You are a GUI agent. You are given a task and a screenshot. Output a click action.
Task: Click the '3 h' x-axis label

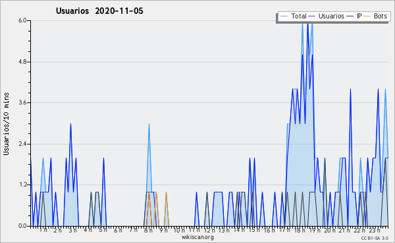[x=73, y=231]
